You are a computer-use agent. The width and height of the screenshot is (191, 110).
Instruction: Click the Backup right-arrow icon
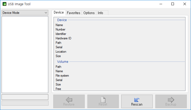[x=171, y=100]
